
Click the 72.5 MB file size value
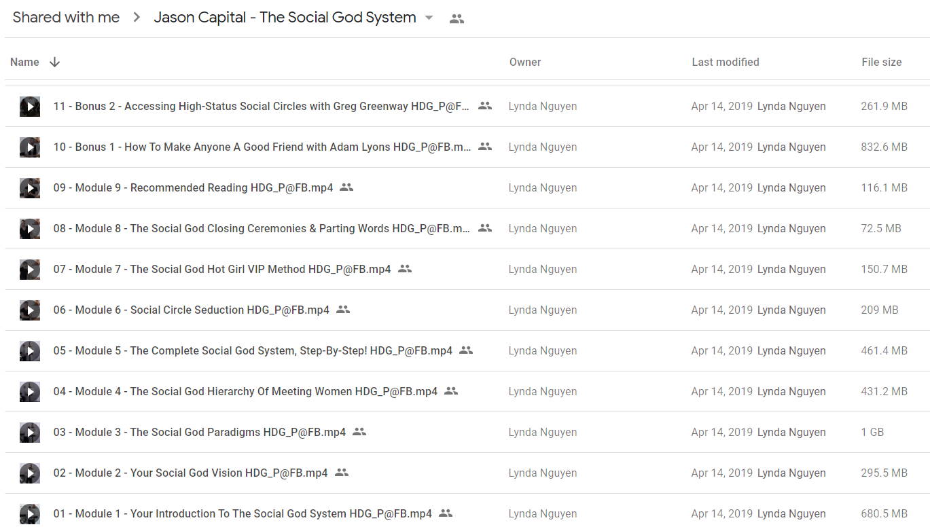[881, 229]
